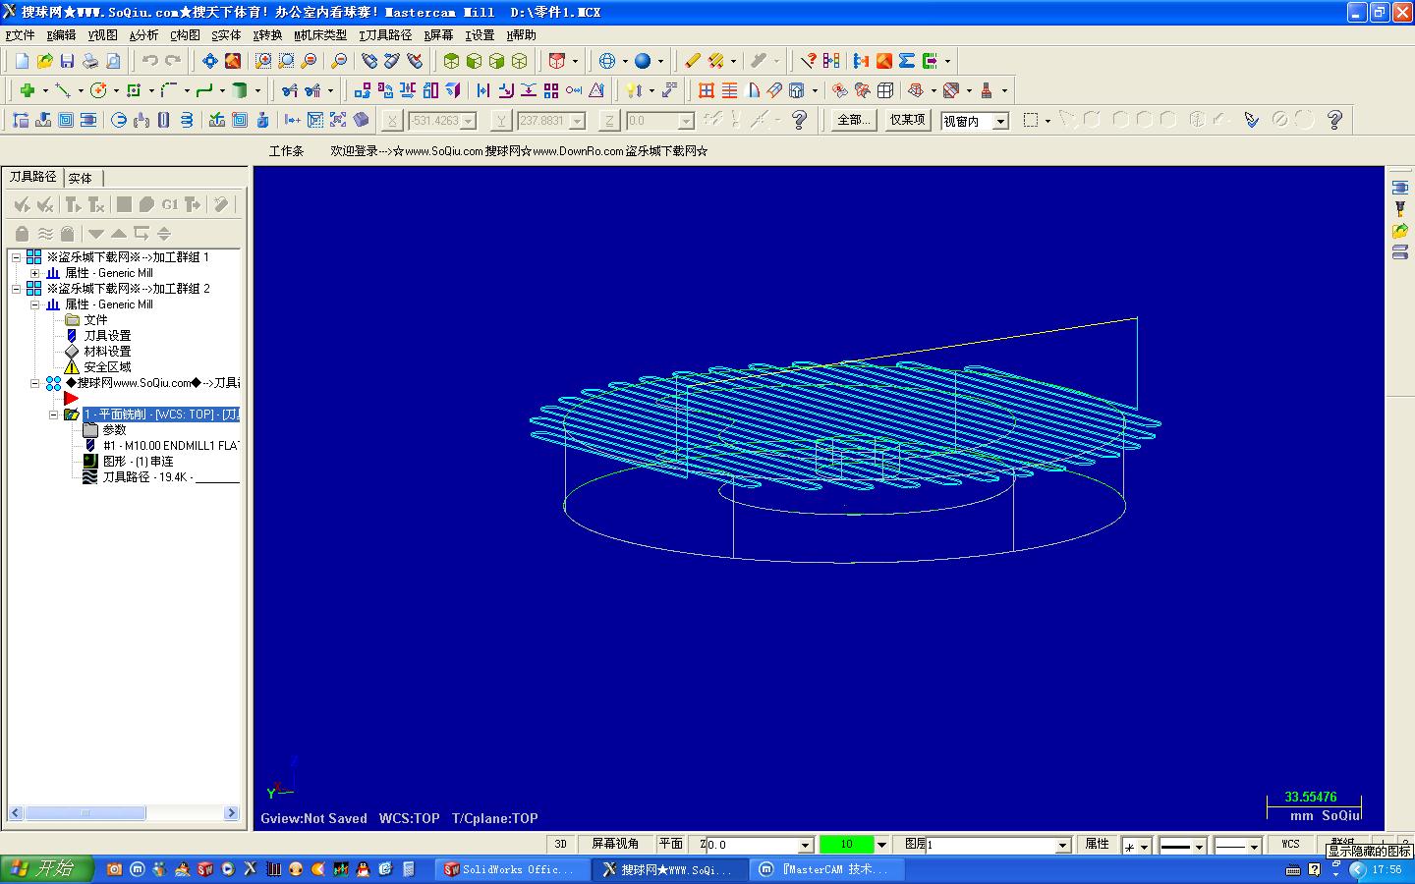Open the 图层 level dropdown
Screen dimensions: 1415x884
tap(1062, 845)
